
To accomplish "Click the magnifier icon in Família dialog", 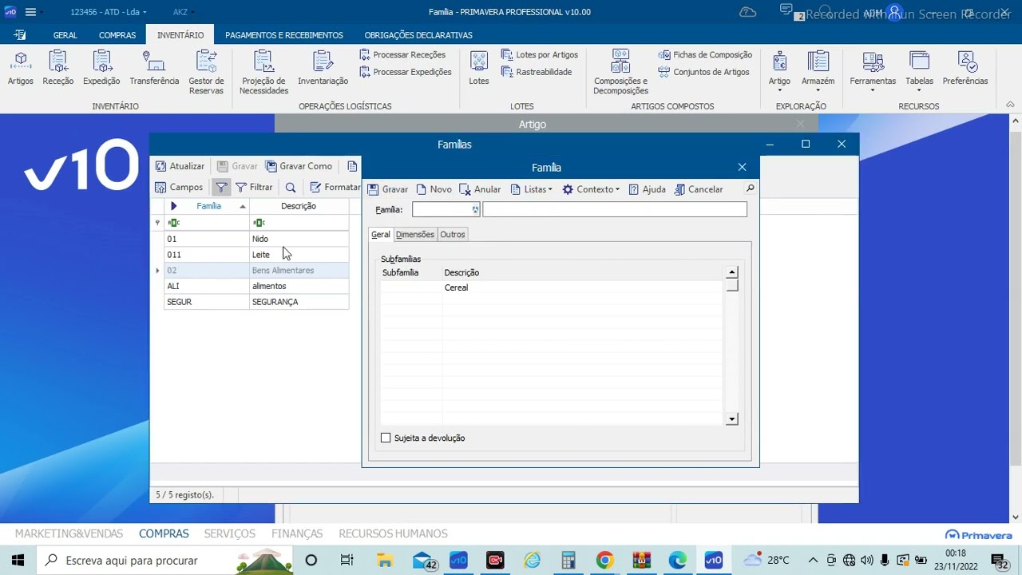I will pyautogui.click(x=750, y=188).
